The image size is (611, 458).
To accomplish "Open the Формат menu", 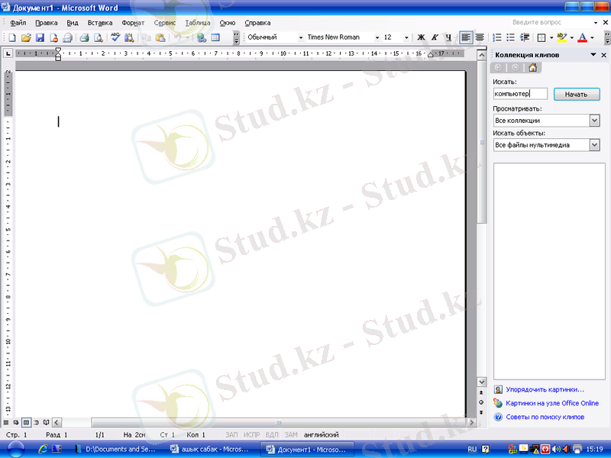I will (133, 23).
